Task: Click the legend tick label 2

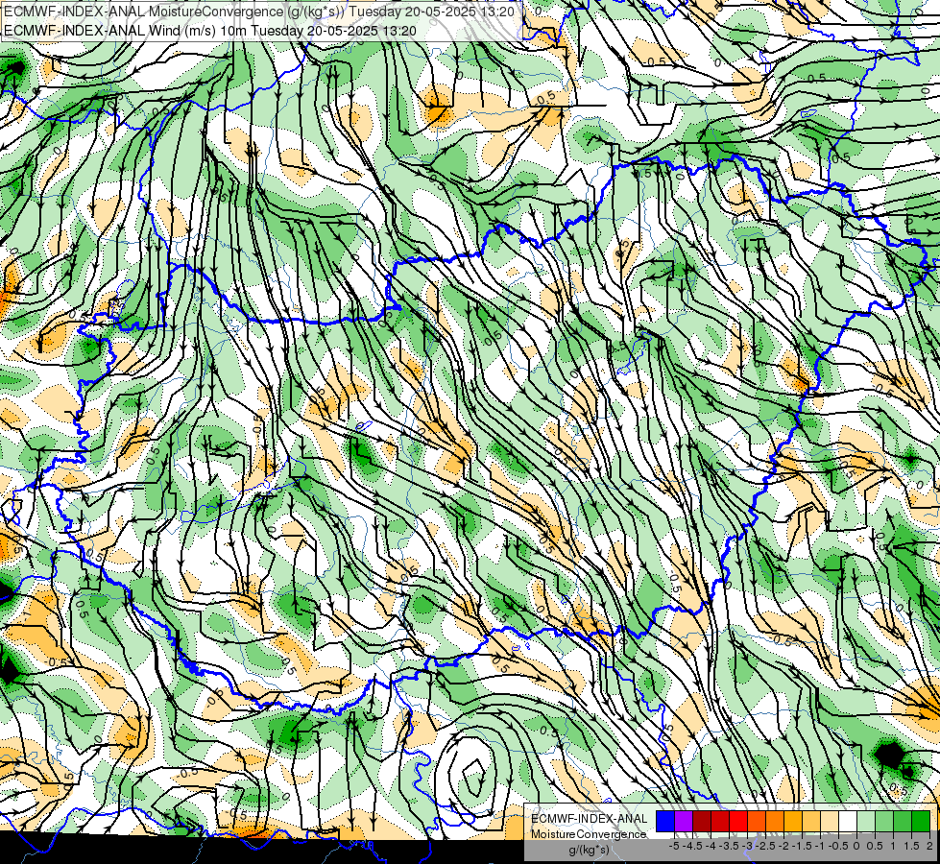Action: (929, 846)
